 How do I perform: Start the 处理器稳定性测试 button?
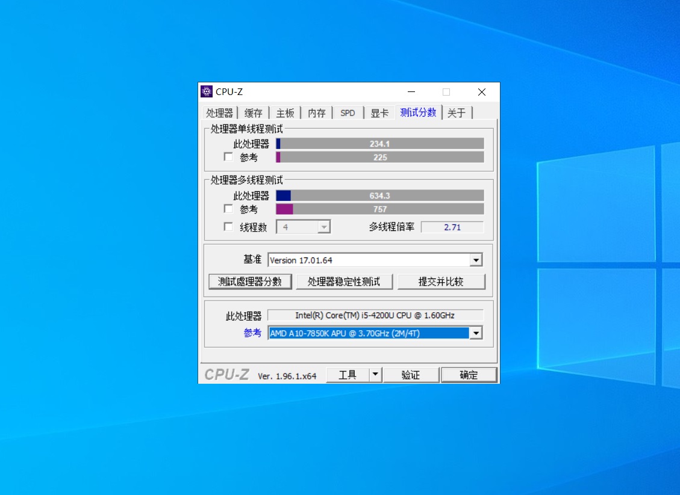[x=345, y=281]
